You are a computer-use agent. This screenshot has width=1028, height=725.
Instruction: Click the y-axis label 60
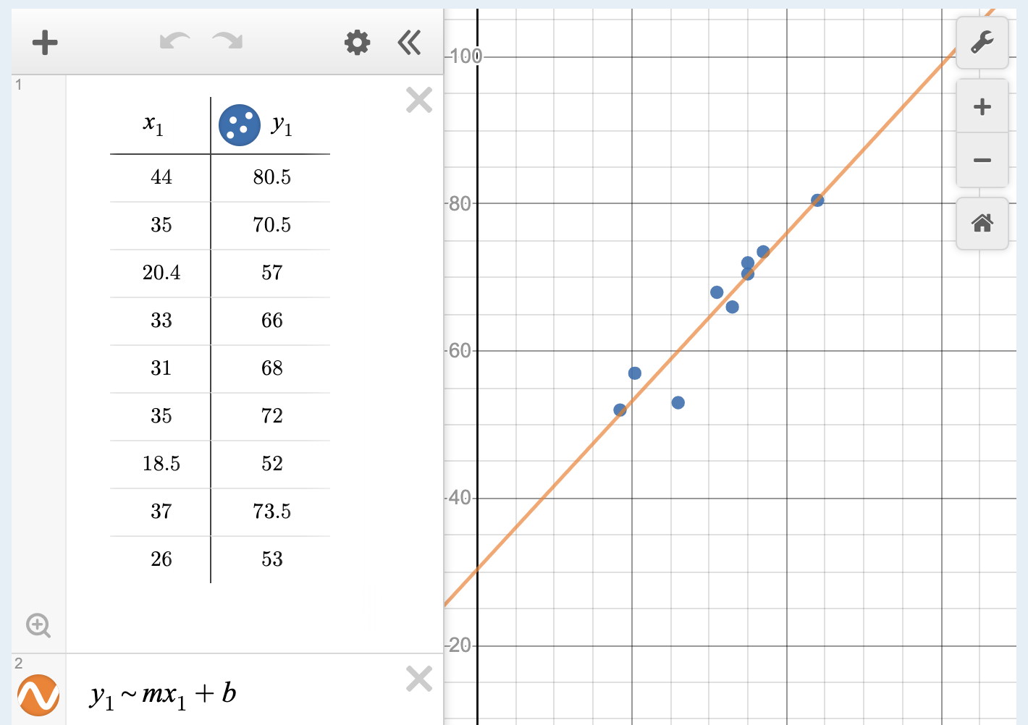click(460, 351)
